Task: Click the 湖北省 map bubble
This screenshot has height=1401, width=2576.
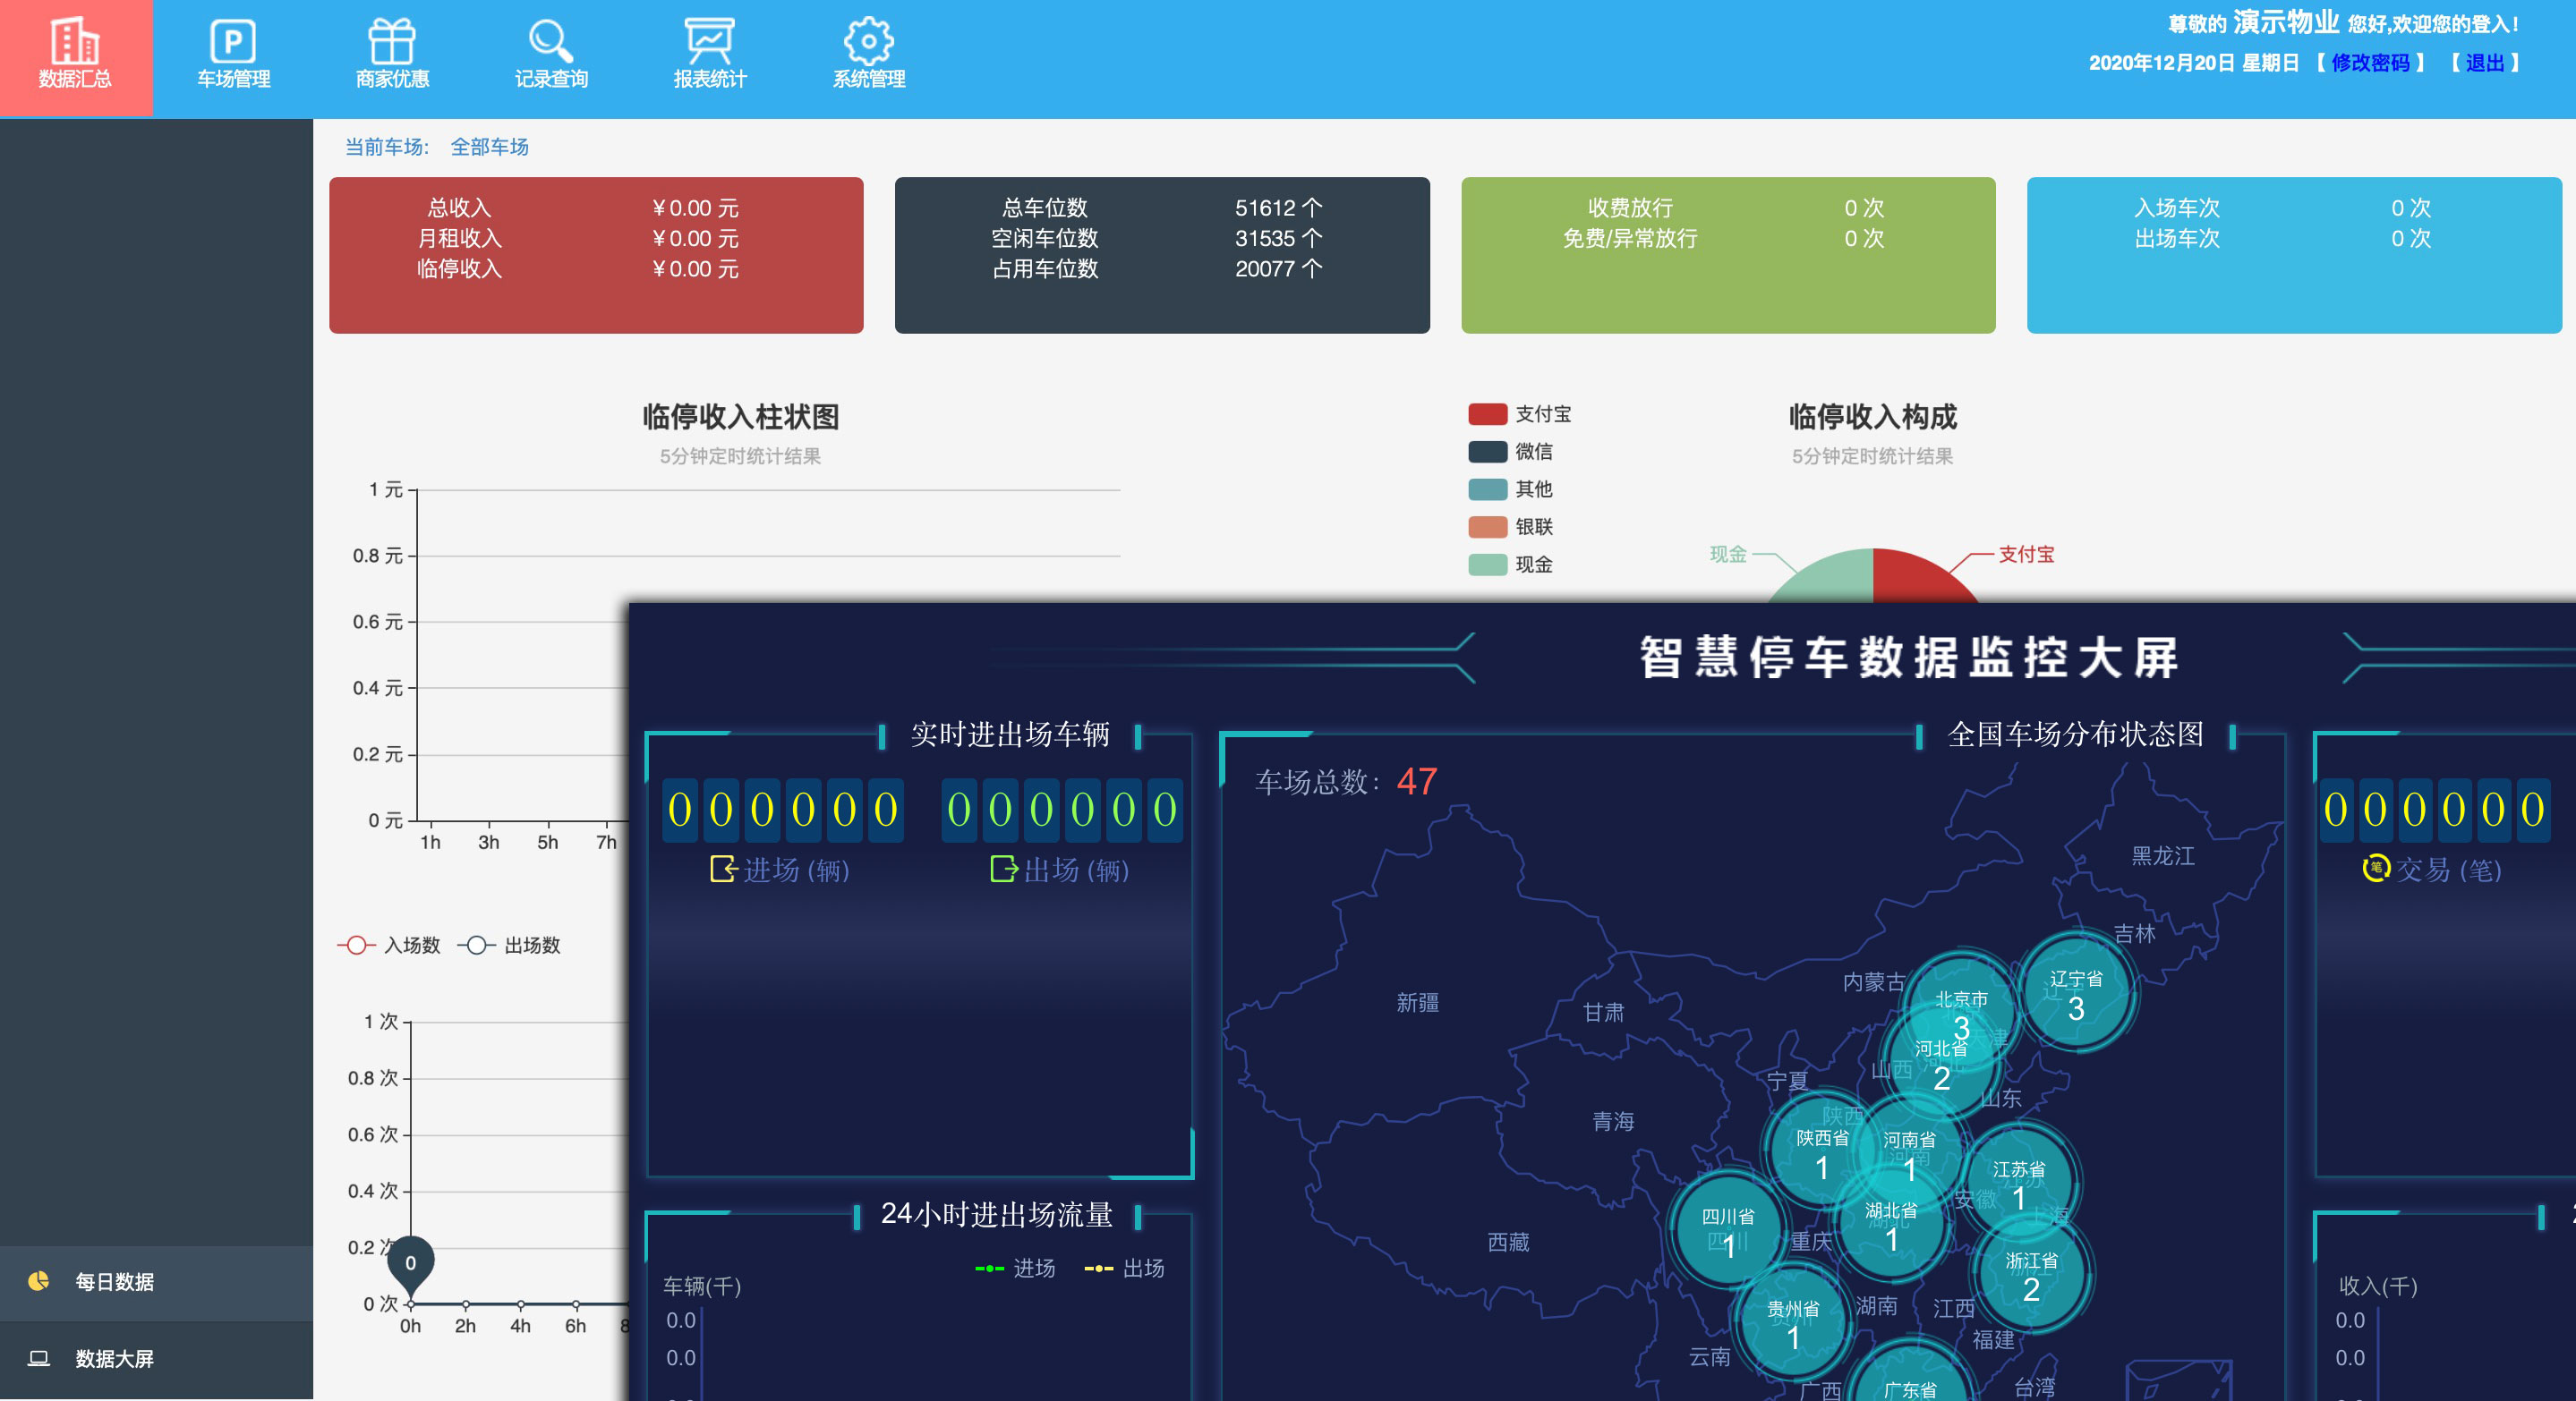Action: pyautogui.click(x=1891, y=1224)
